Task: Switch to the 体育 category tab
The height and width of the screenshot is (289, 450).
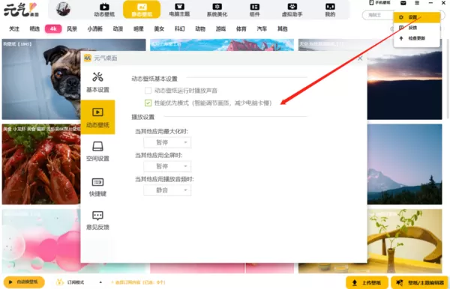Action: (x=241, y=28)
